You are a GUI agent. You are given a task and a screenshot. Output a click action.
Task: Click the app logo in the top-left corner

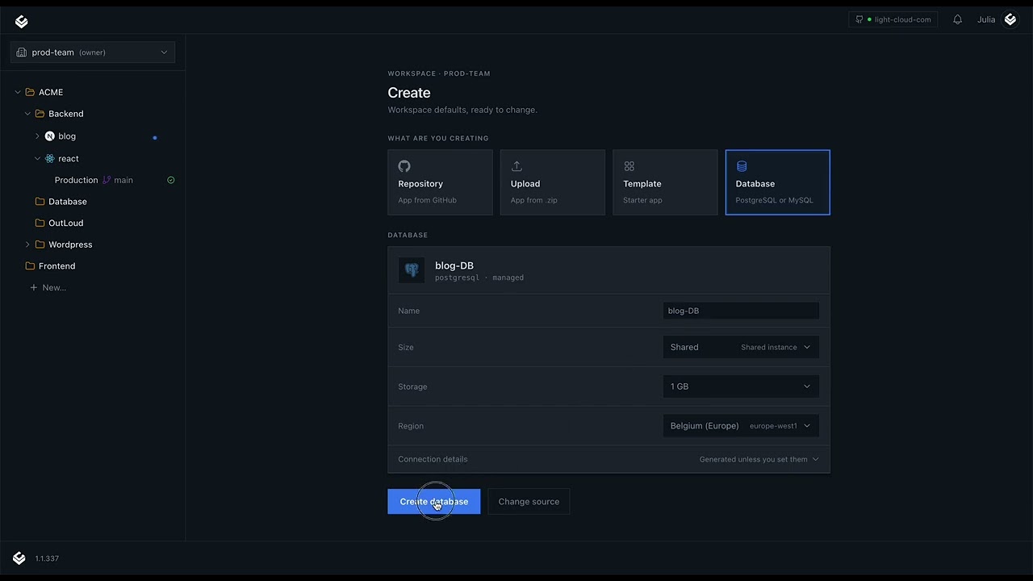[x=22, y=22]
